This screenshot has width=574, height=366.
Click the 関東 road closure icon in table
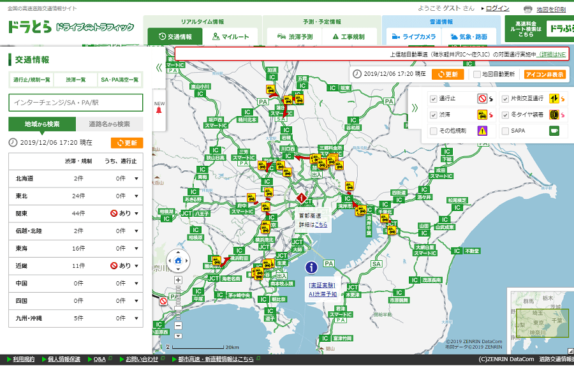[x=114, y=214]
